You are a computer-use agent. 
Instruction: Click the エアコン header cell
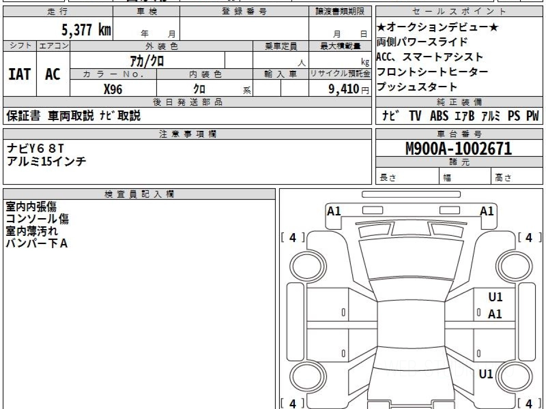[x=53, y=46]
